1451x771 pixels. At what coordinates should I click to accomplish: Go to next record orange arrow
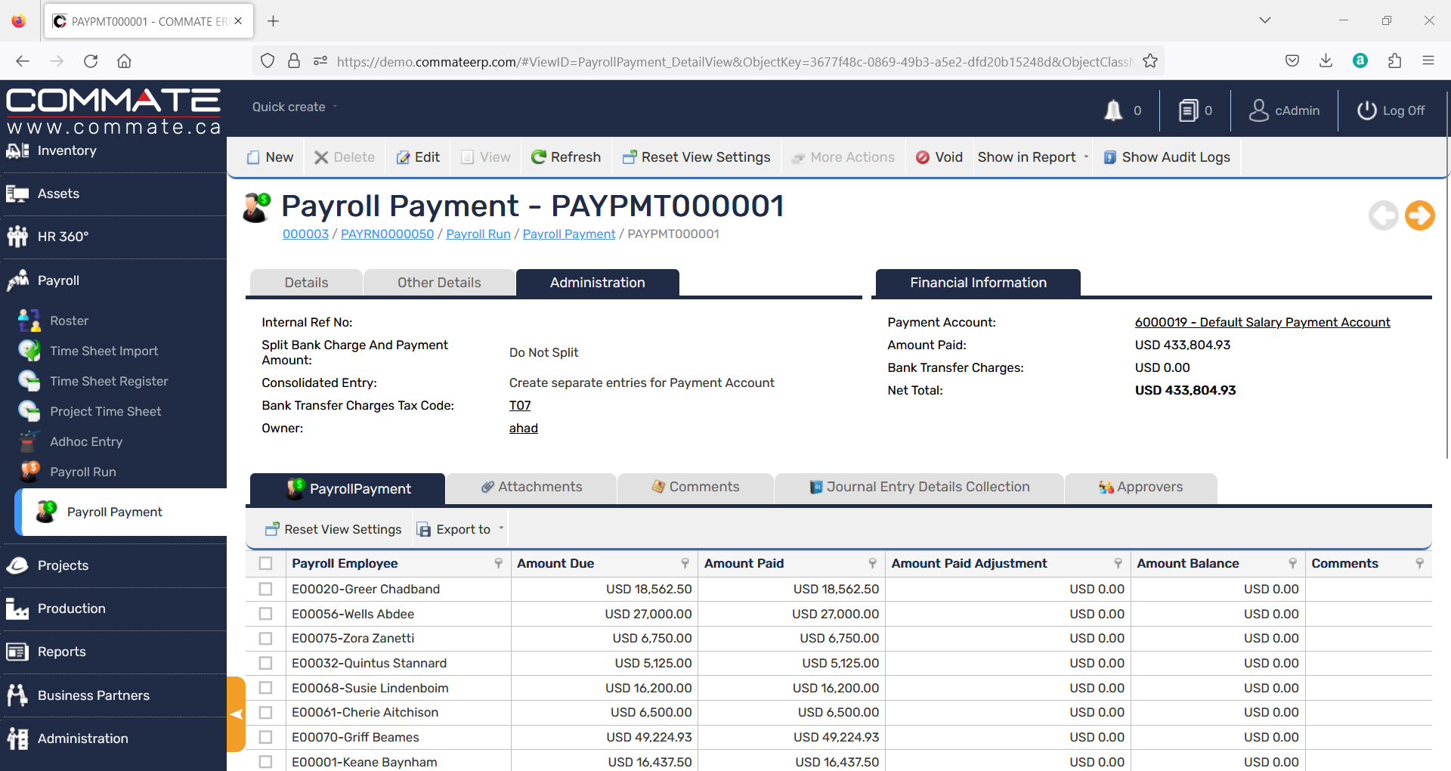1420,215
